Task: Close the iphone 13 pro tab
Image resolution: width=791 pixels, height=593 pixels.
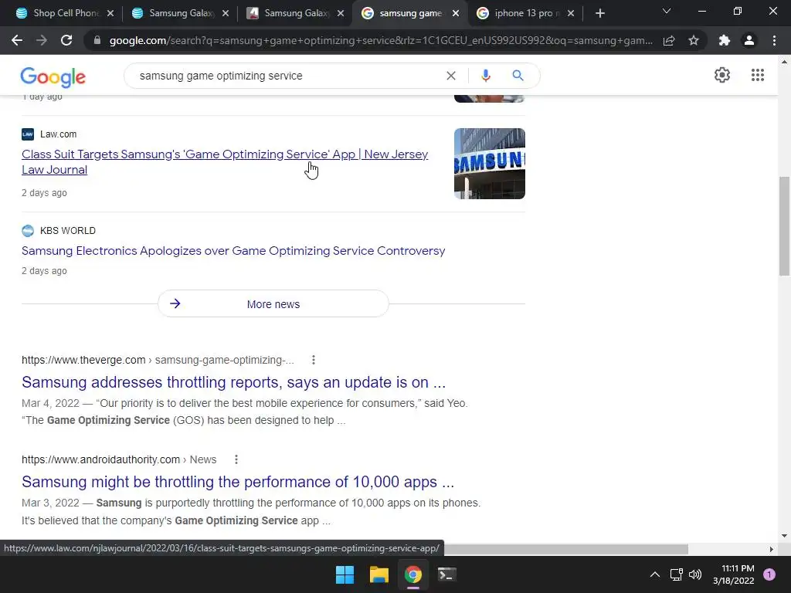Action: point(571,13)
